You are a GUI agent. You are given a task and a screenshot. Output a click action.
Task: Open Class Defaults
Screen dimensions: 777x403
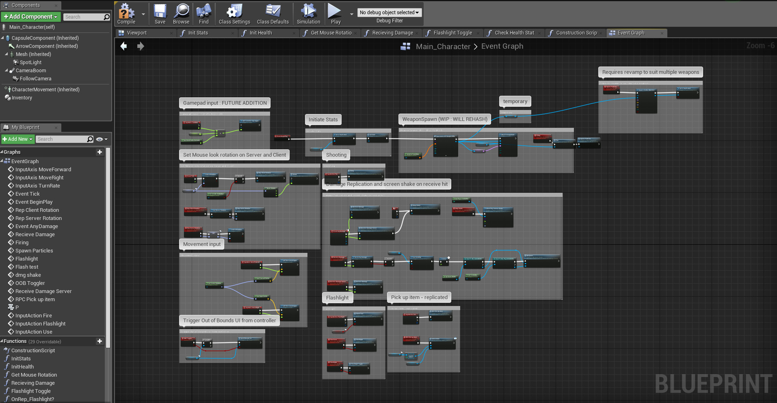click(273, 13)
